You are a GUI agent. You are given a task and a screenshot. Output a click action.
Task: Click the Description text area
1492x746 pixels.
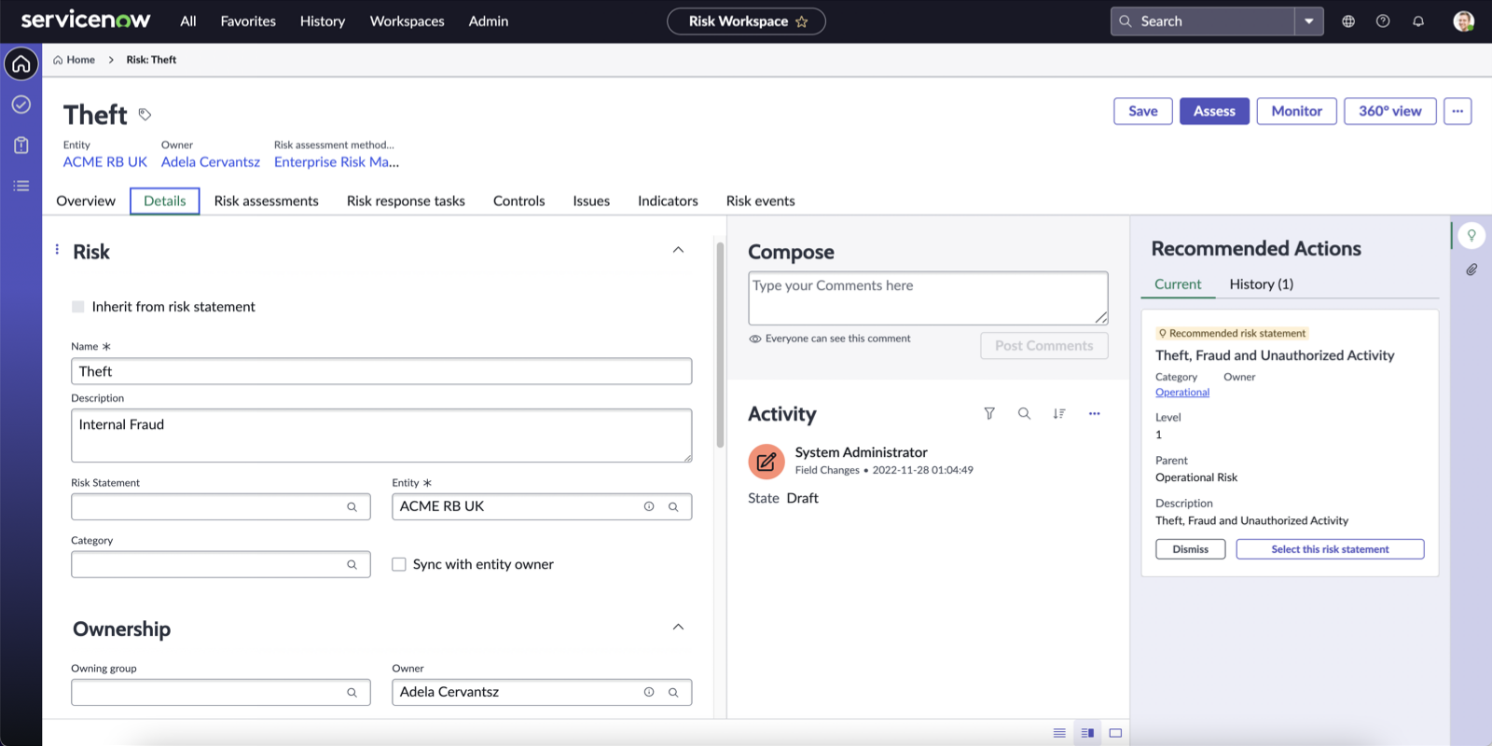coord(381,435)
